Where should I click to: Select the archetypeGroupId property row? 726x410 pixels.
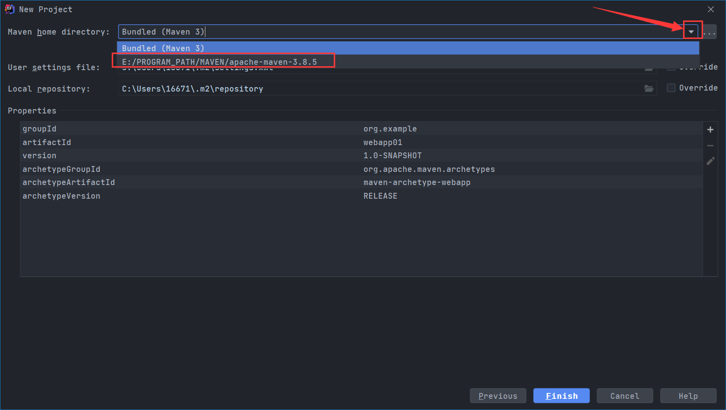[361, 169]
